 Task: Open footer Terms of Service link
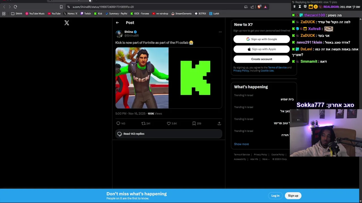(242, 155)
